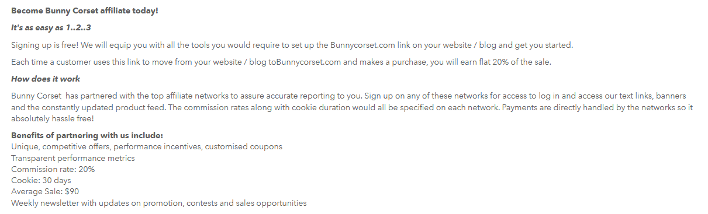Click the 'Transparent performance metrics' line

pyautogui.click(x=73, y=158)
